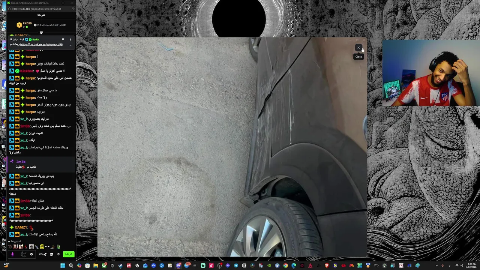Image resolution: width=480 pixels, height=270 pixels.
Task: Open TikTok app from taskbar
Action: 211,265
